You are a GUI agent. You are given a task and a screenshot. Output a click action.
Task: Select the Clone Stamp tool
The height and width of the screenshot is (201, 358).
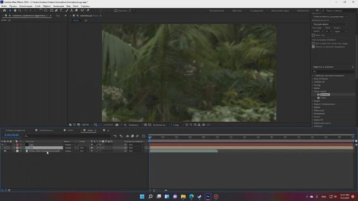72,11
